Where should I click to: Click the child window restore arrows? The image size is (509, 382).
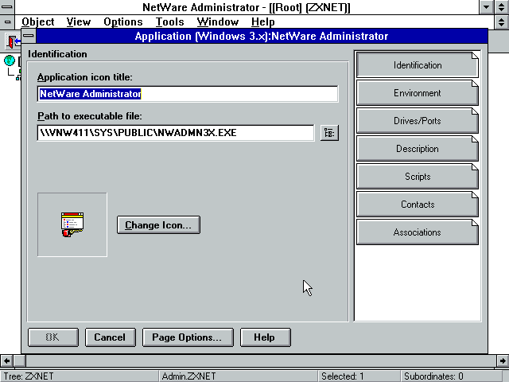pos(502,21)
